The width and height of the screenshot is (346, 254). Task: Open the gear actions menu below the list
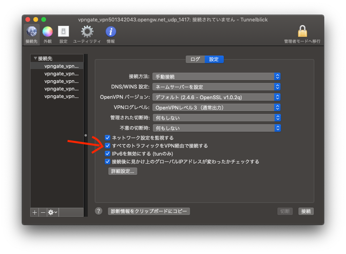point(53,212)
